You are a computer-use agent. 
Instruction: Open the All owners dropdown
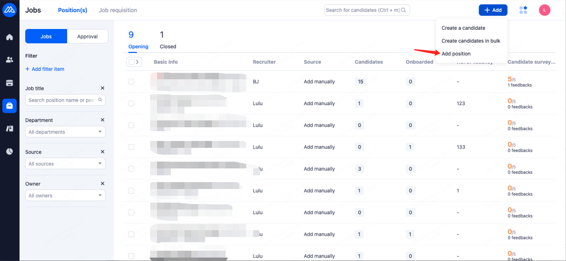pos(65,195)
